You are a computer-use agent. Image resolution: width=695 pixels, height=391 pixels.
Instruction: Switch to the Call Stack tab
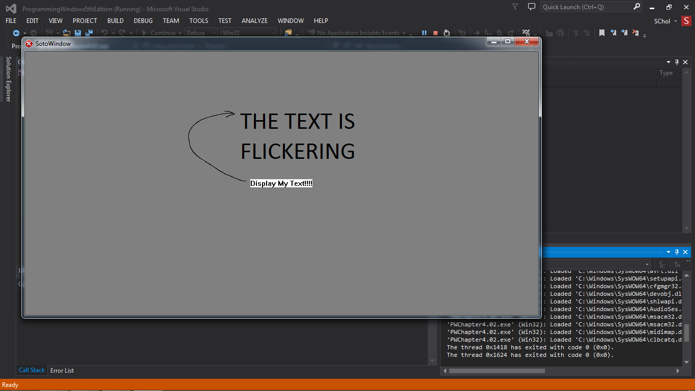coord(32,370)
